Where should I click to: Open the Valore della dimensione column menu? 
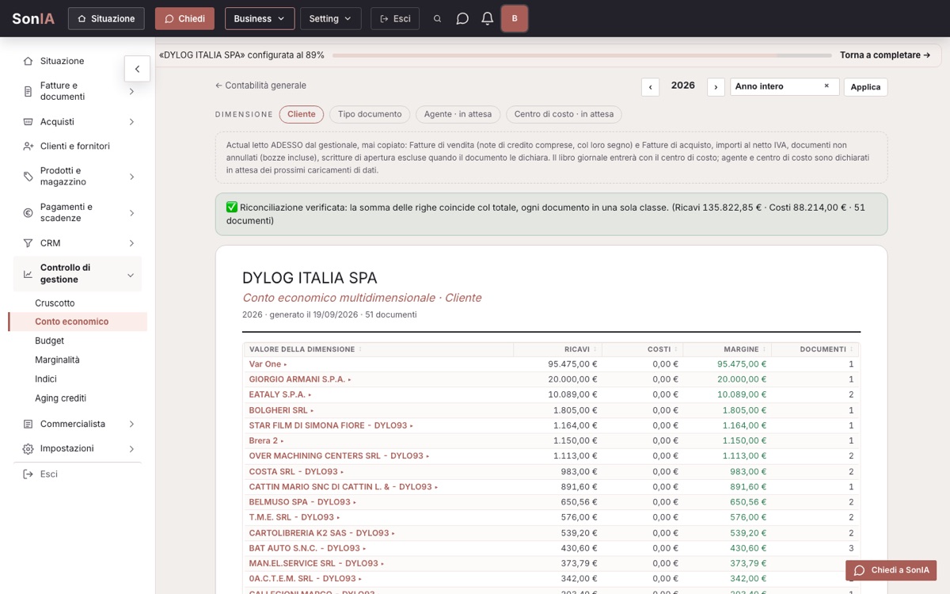tap(361, 349)
